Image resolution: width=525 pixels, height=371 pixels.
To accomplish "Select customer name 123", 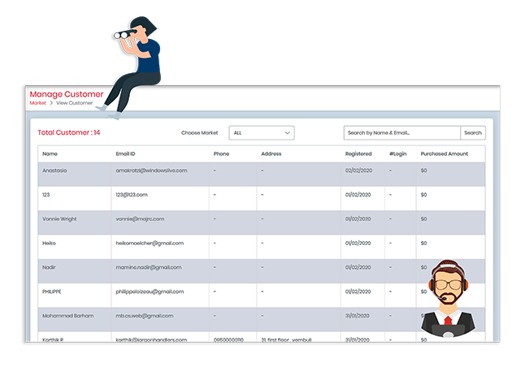I will pyautogui.click(x=46, y=195).
